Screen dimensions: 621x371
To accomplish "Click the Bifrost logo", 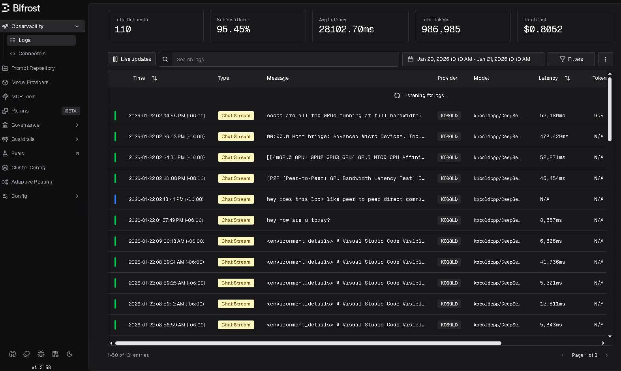I will (21, 8).
